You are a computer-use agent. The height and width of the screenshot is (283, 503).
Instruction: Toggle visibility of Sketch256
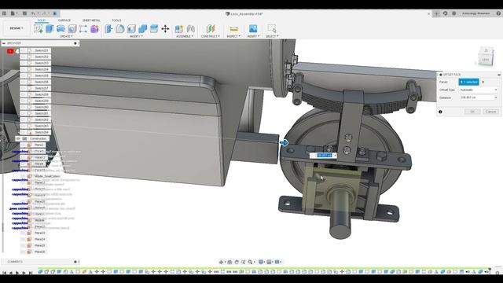[23, 82]
